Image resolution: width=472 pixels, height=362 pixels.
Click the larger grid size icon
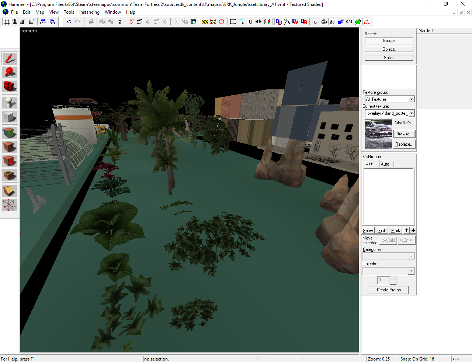[31, 22]
